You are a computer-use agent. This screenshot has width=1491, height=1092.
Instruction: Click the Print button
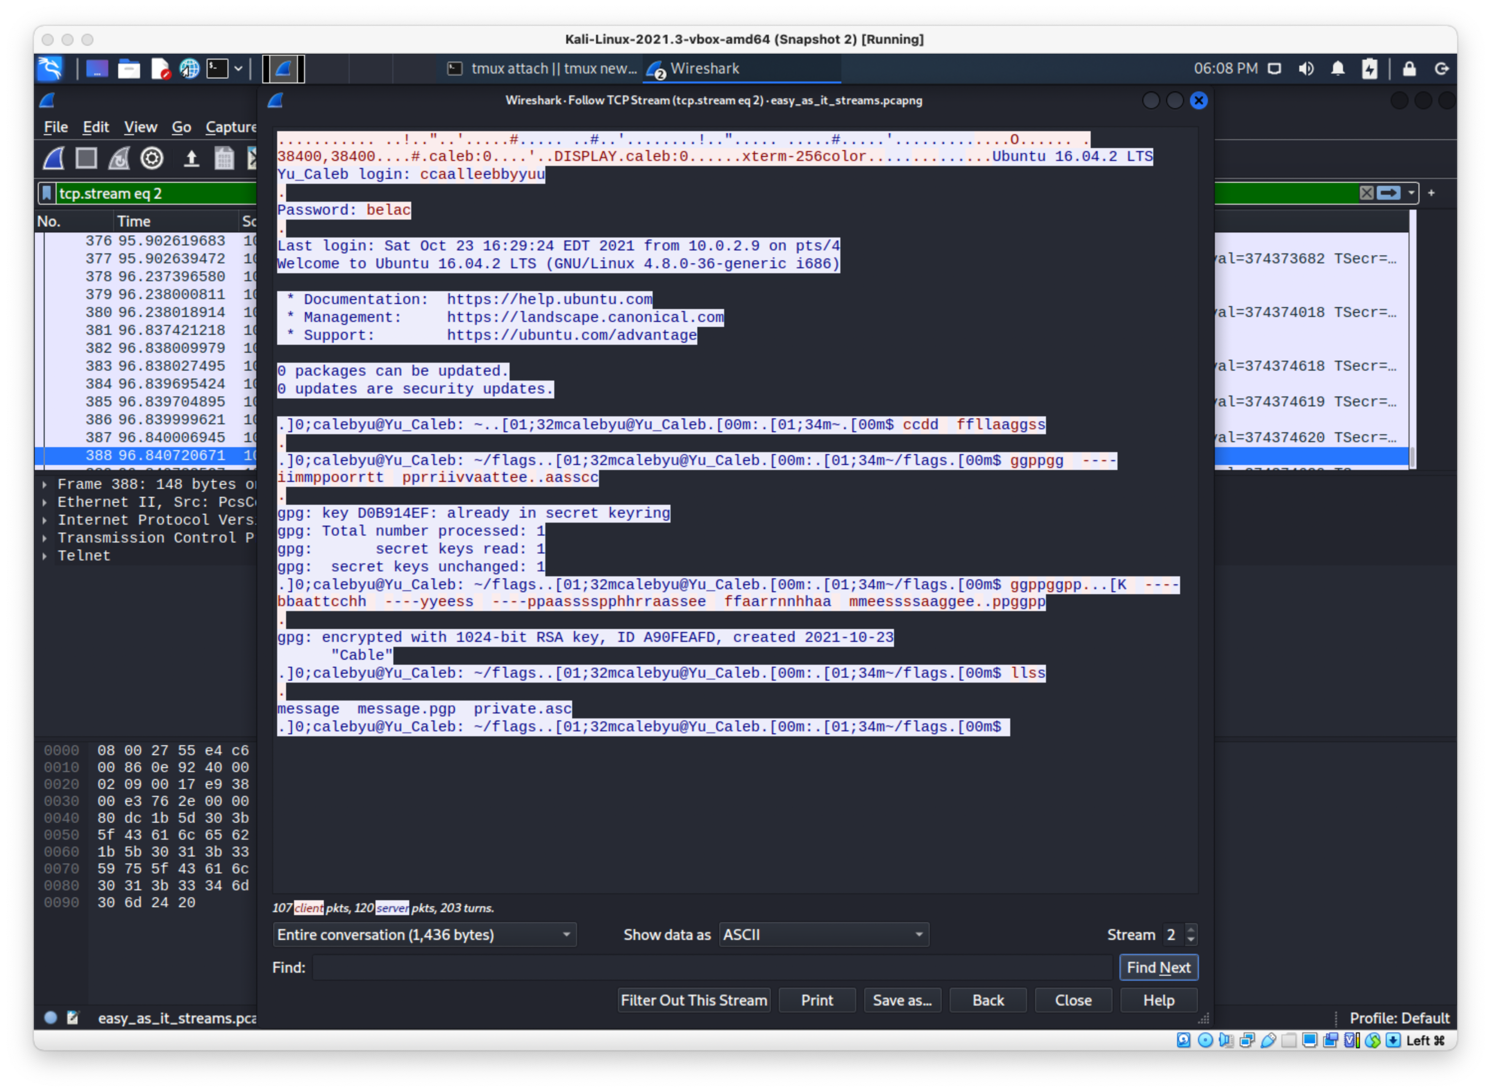coord(817,1001)
